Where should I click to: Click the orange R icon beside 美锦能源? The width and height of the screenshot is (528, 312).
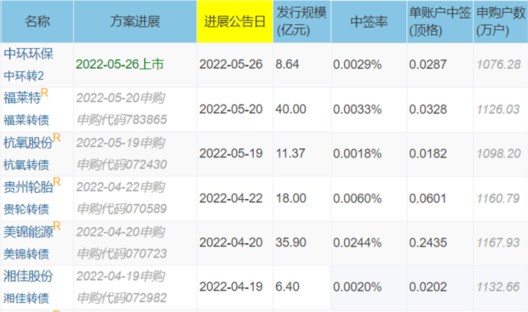(x=57, y=226)
